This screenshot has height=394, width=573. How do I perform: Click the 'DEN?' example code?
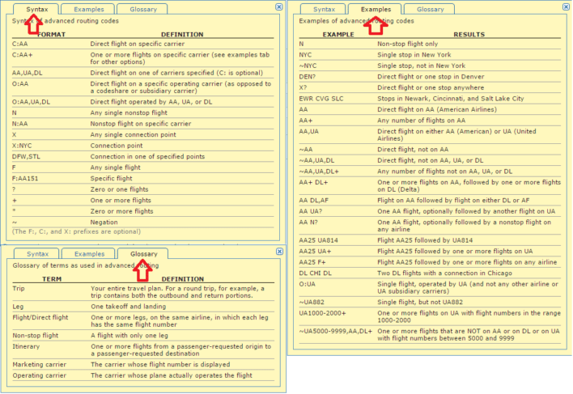307,77
